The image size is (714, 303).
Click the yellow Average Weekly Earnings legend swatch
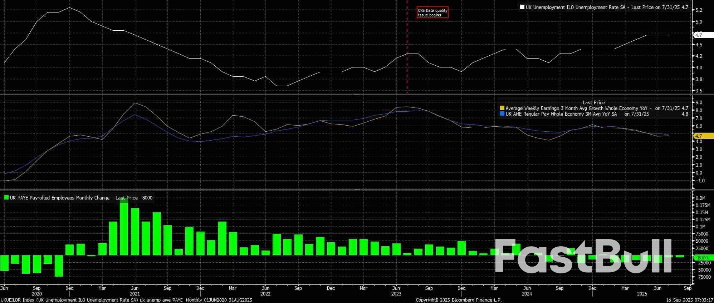502,108
